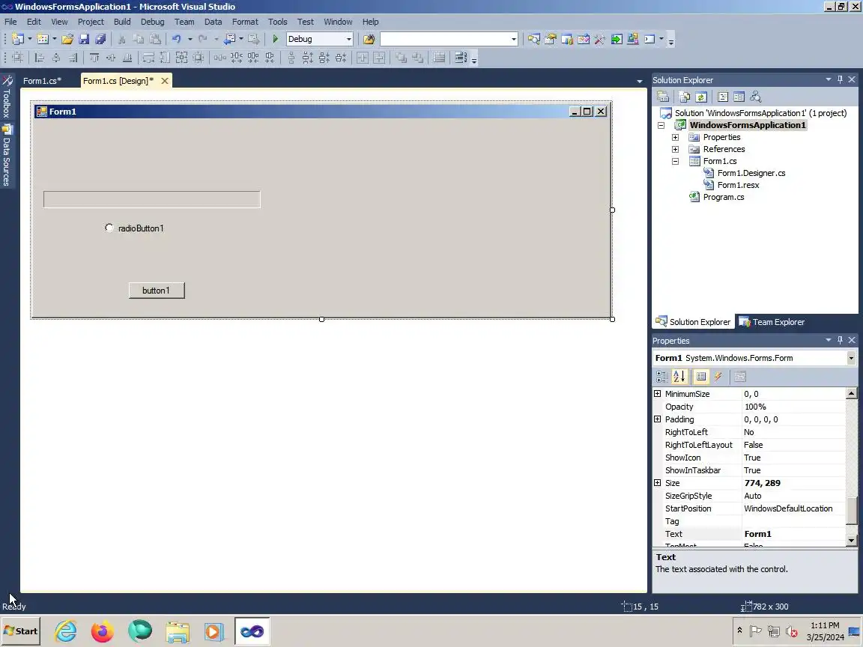Screen dimensions: 863x647
Task: Open Windows Explorer folder in taskbar
Action: click(x=178, y=631)
